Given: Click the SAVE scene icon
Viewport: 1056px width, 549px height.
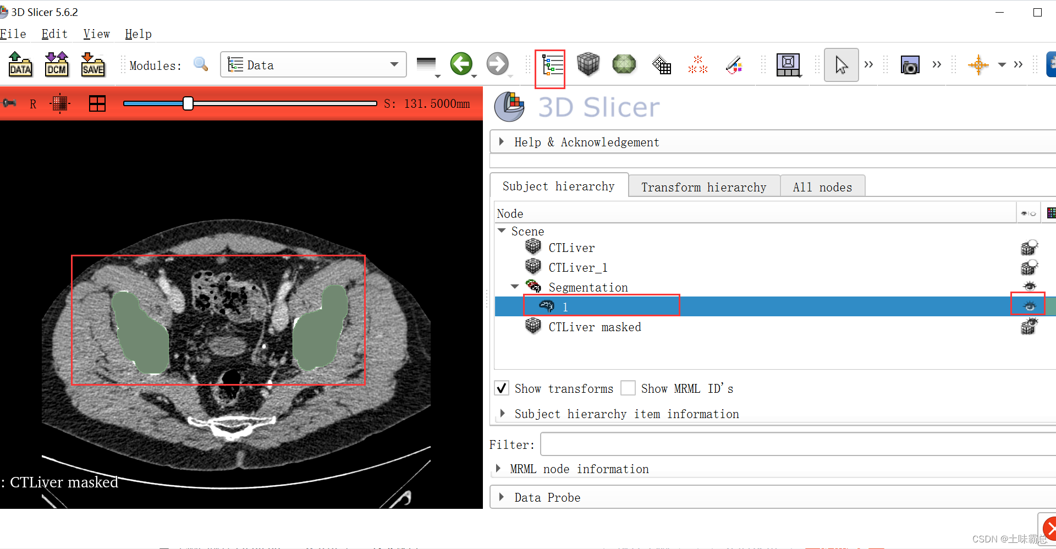Looking at the screenshot, I should 93,64.
